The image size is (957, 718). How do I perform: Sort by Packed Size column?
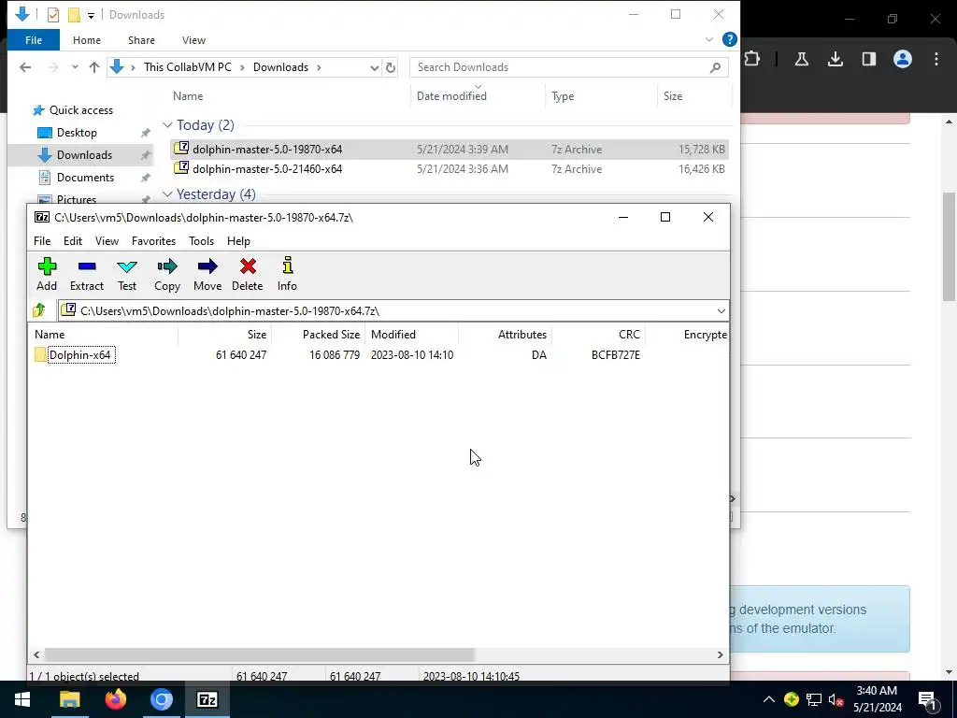318,335
